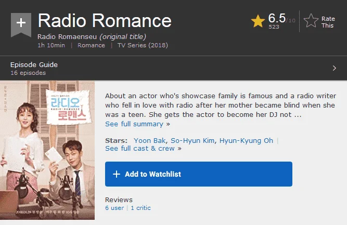Open See full summary link
The image size is (347, 225).
click(x=134, y=124)
